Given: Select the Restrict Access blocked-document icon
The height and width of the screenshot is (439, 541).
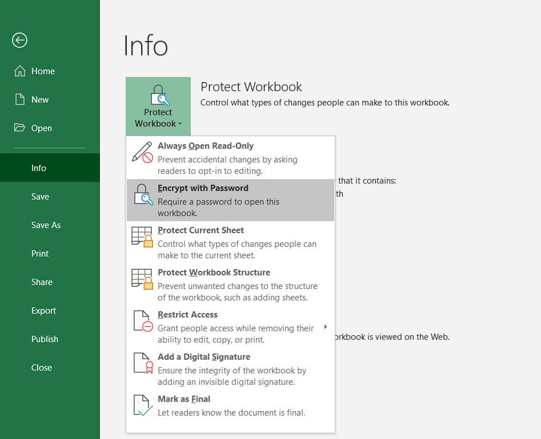Looking at the screenshot, I should point(142,320).
